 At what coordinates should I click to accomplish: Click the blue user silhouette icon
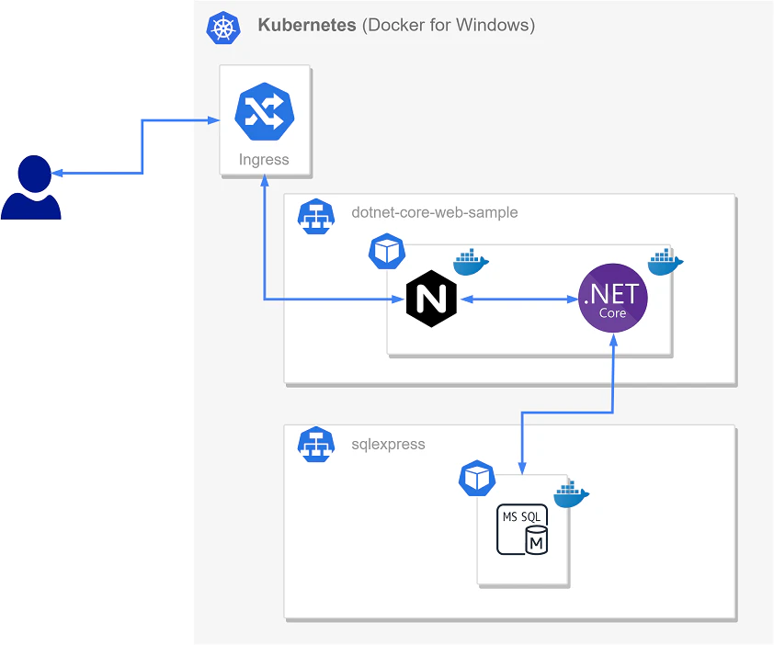pos(31,187)
